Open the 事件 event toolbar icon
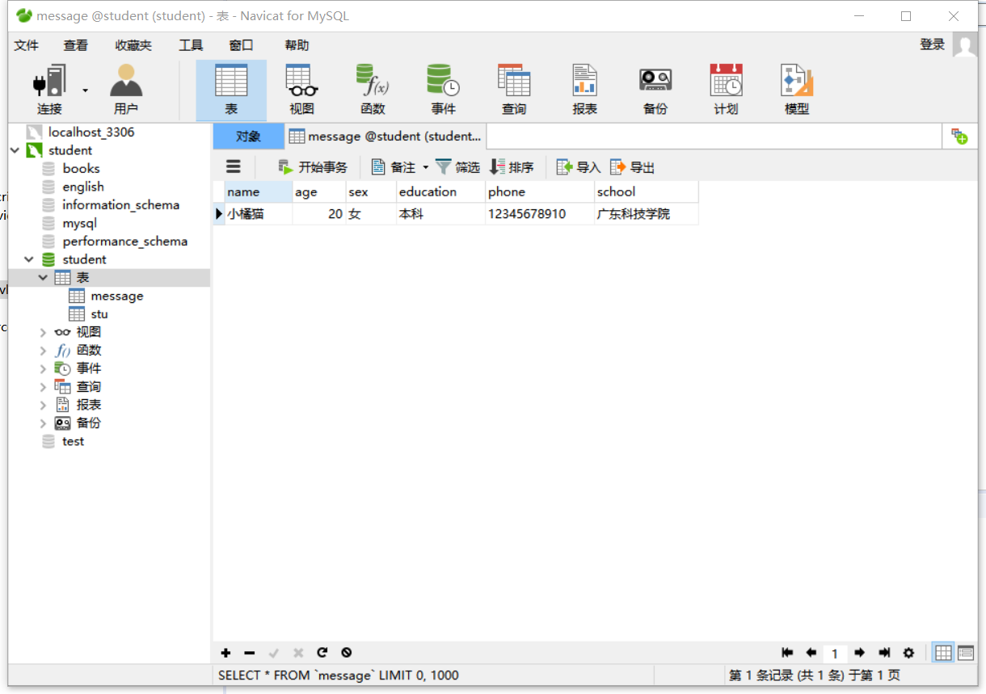This screenshot has width=986, height=694. point(443,90)
